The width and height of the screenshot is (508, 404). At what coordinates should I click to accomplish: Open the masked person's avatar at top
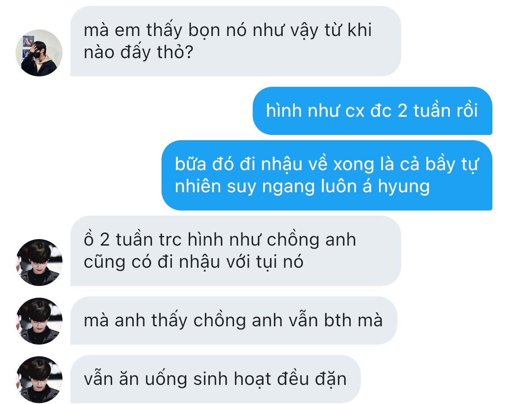pos(39,53)
